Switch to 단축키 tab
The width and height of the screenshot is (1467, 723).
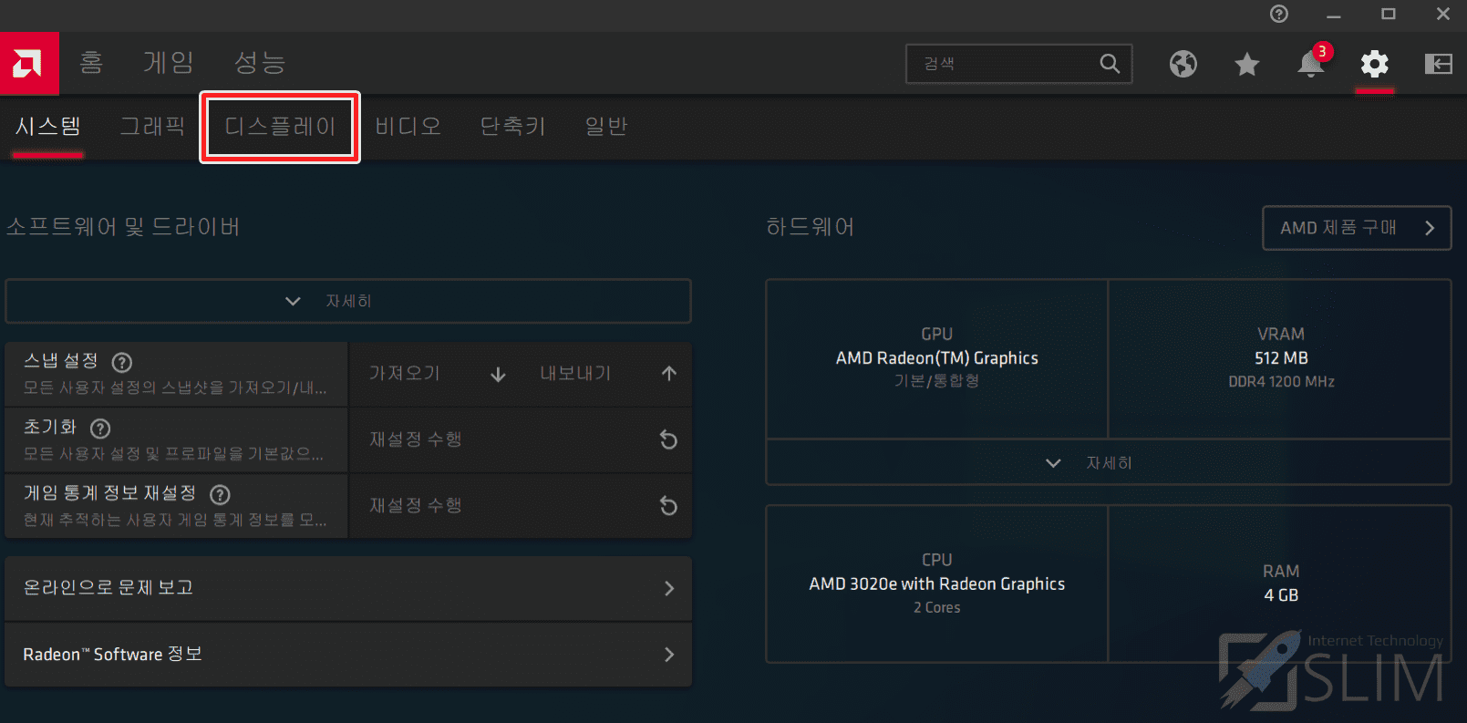(x=513, y=127)
